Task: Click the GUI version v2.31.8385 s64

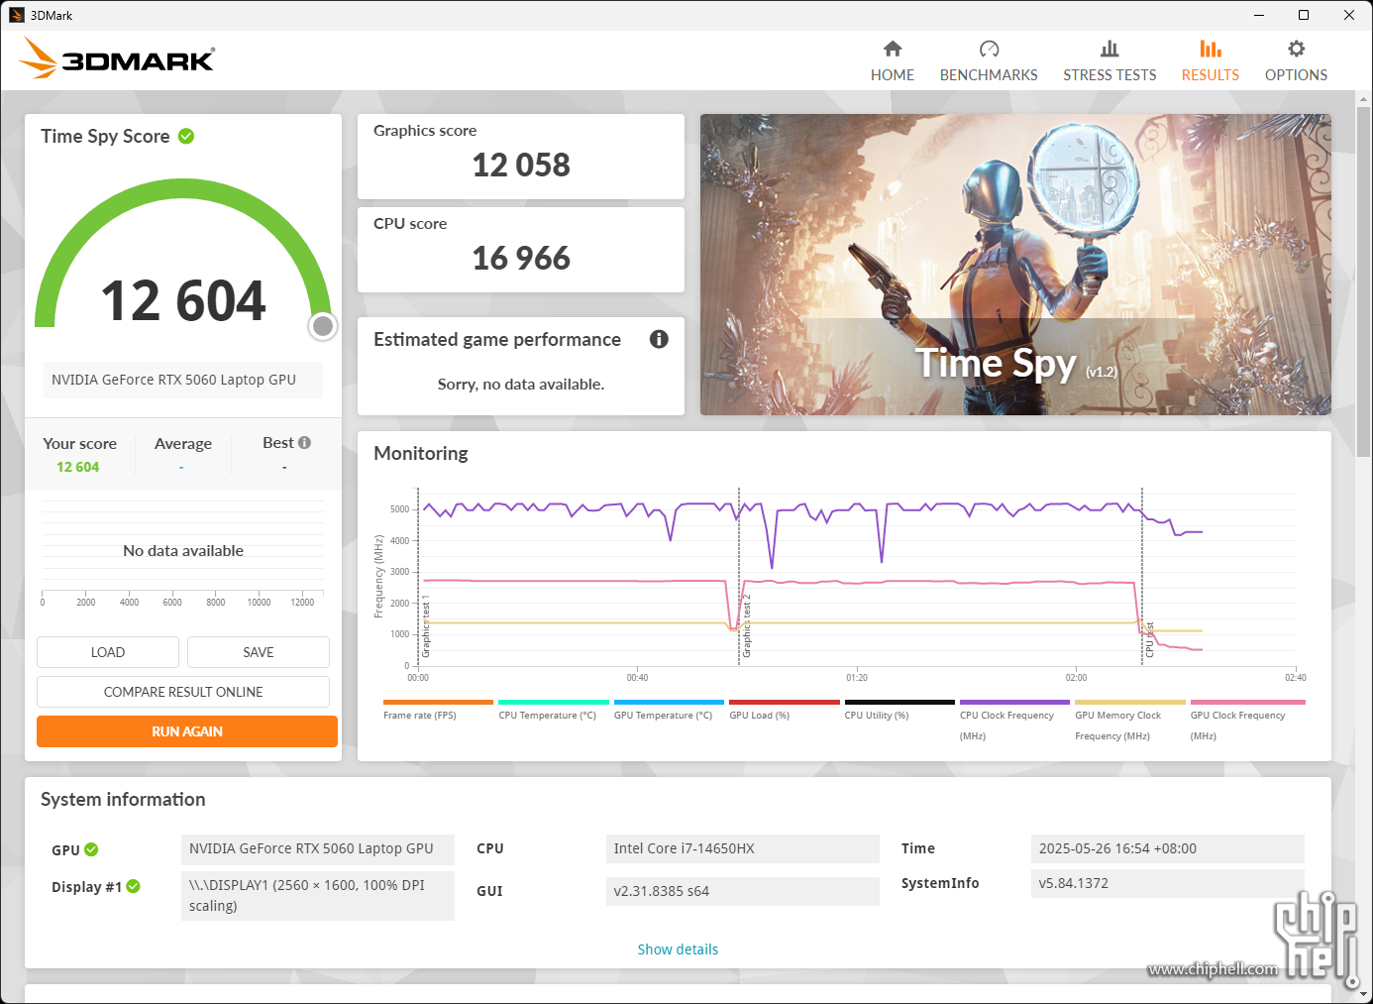Action: coord(742,891)
